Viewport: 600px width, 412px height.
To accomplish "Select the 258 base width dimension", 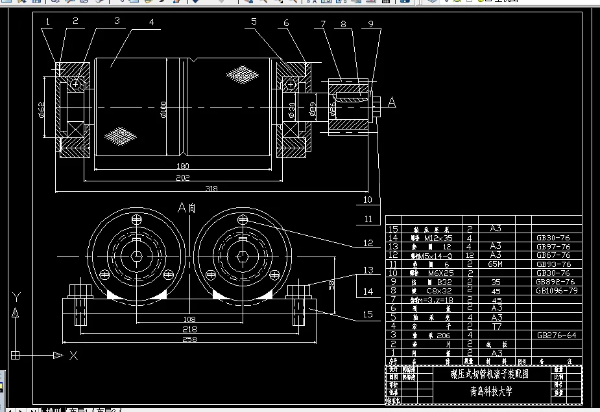I will [x=189, y=339].
